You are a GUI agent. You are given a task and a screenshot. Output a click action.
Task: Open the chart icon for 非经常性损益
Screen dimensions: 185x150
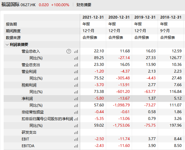pyautogui.click(x=76, y=112)
